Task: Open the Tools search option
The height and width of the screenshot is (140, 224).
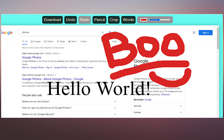Action: 114,41
